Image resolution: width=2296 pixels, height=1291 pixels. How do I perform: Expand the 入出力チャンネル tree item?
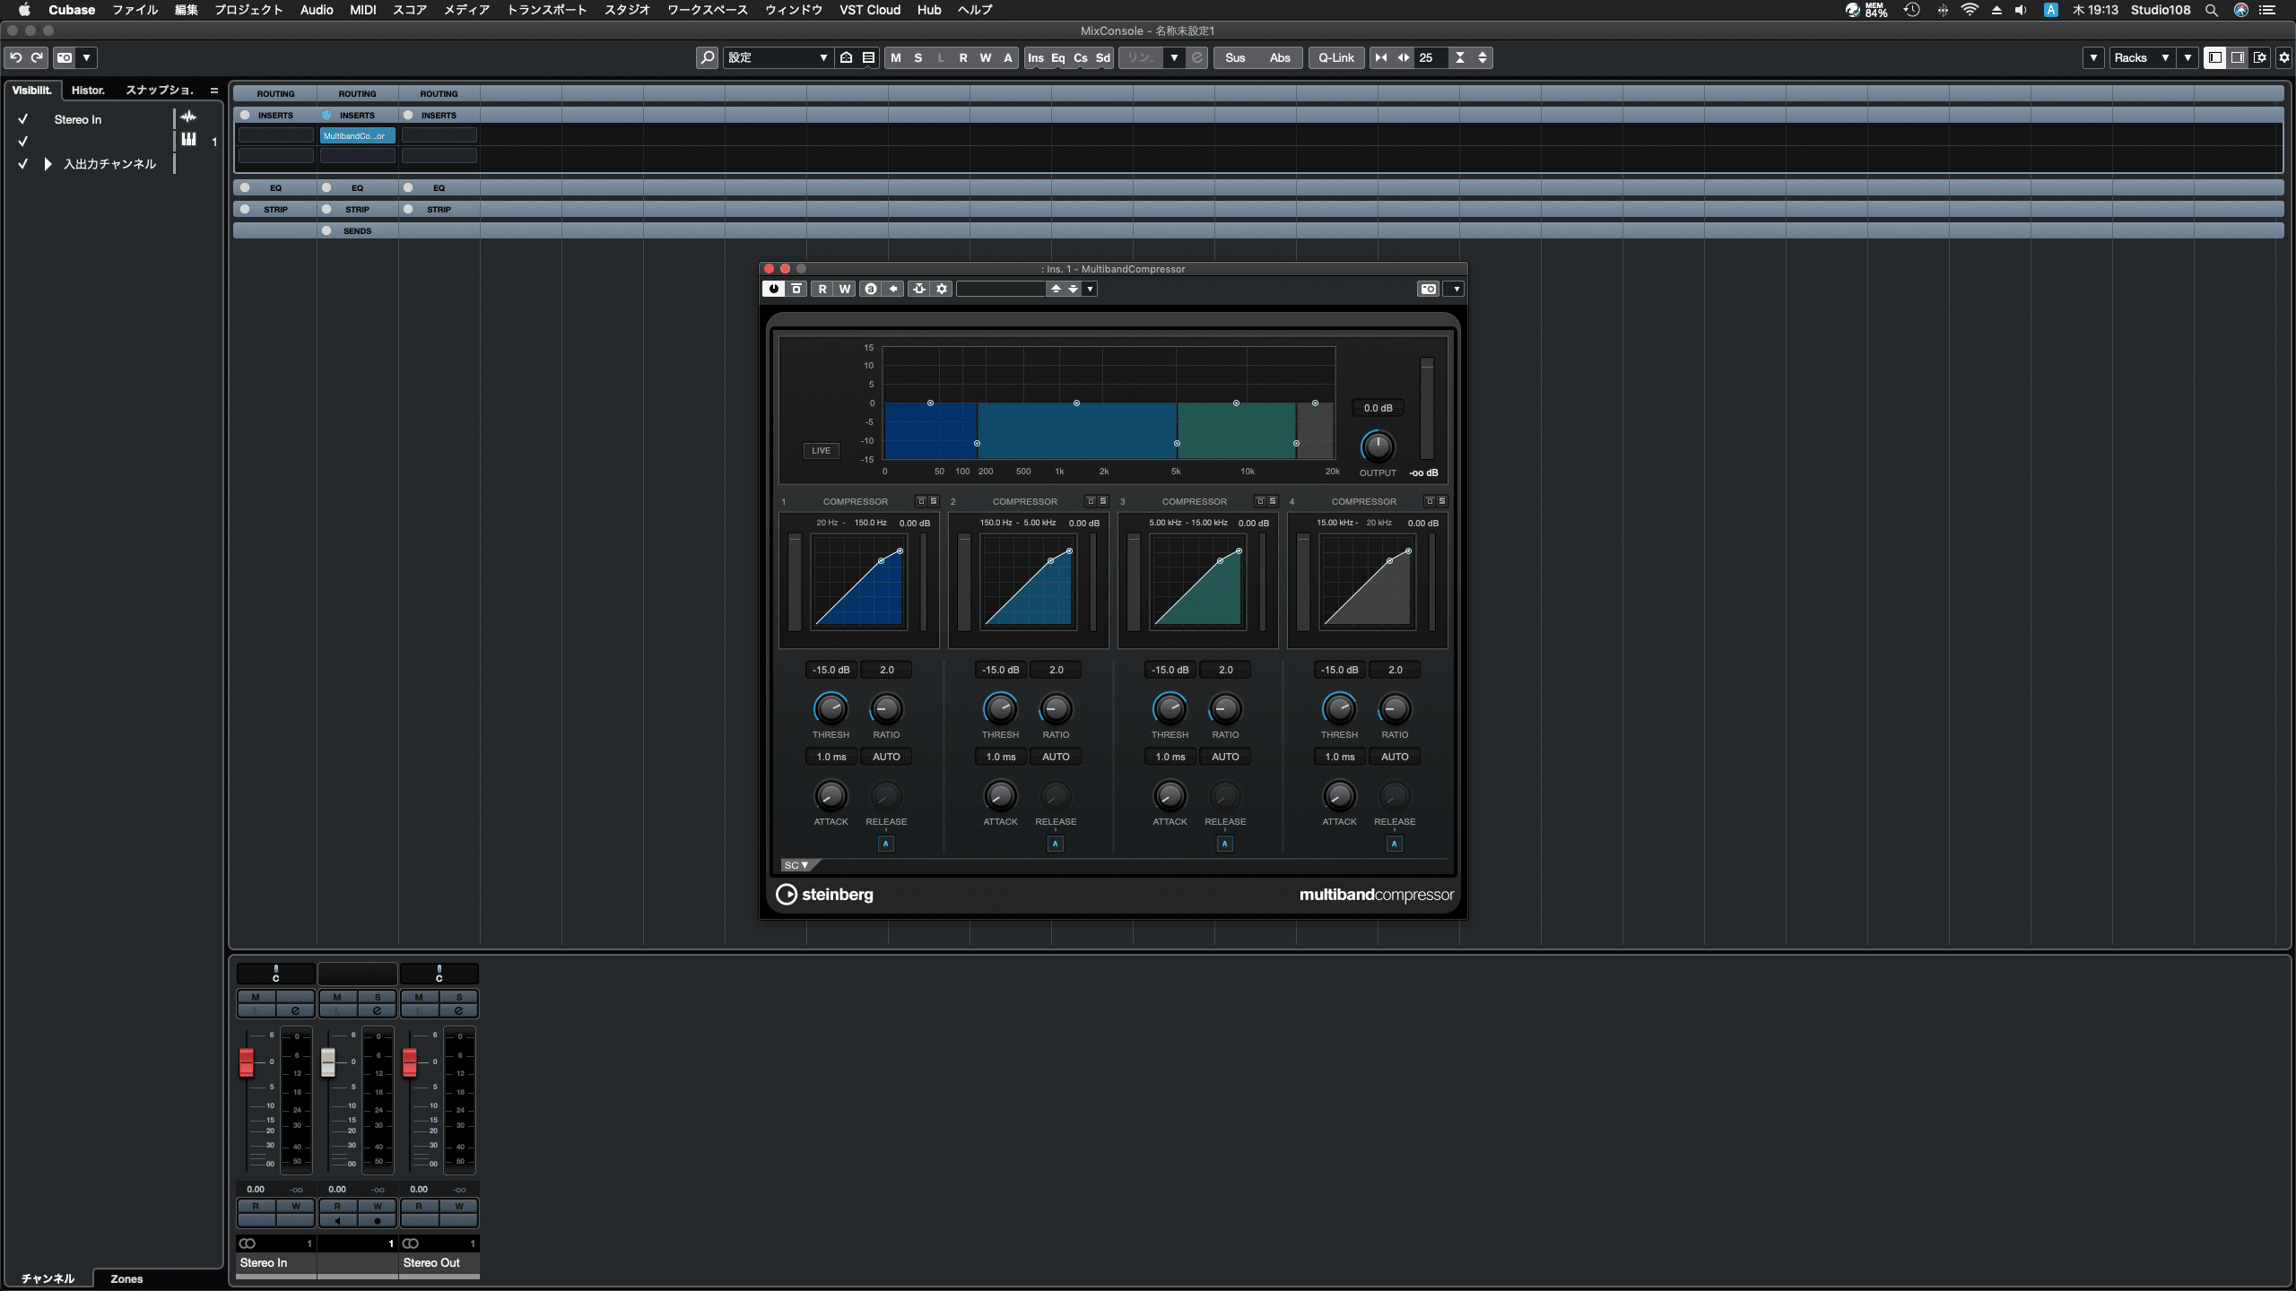pyautogui.click(x=47, y=163)
